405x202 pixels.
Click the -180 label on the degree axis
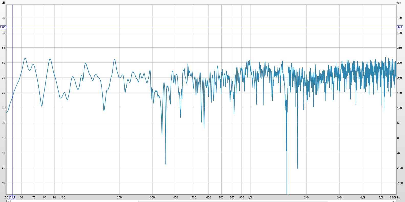400,183
